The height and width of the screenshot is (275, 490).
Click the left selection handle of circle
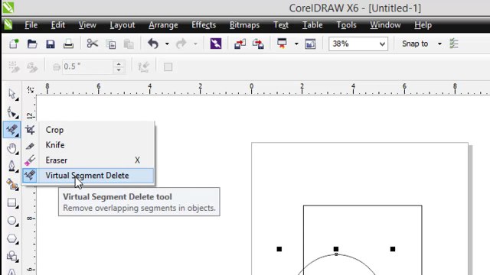(x=279, y=249)
